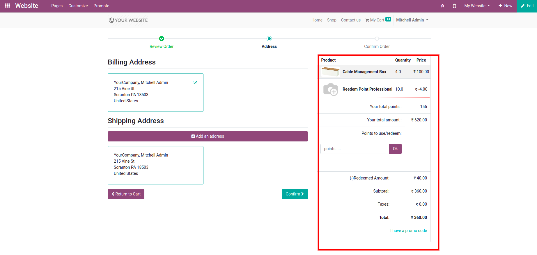This screenshot has width=537, height=255.
Task: Select the Address step indicator
Action: [269, 39]
